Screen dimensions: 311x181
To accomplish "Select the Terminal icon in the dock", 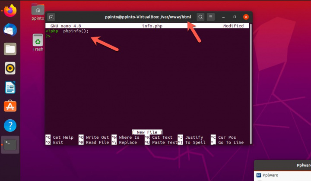I will [x=10, y=145].
